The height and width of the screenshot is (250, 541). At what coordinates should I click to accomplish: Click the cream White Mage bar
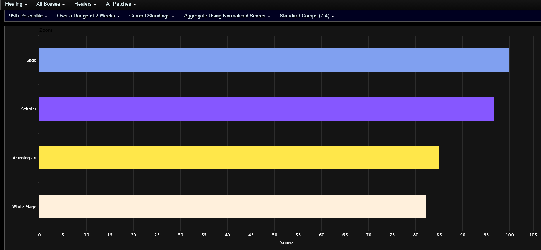pos(233,207)
